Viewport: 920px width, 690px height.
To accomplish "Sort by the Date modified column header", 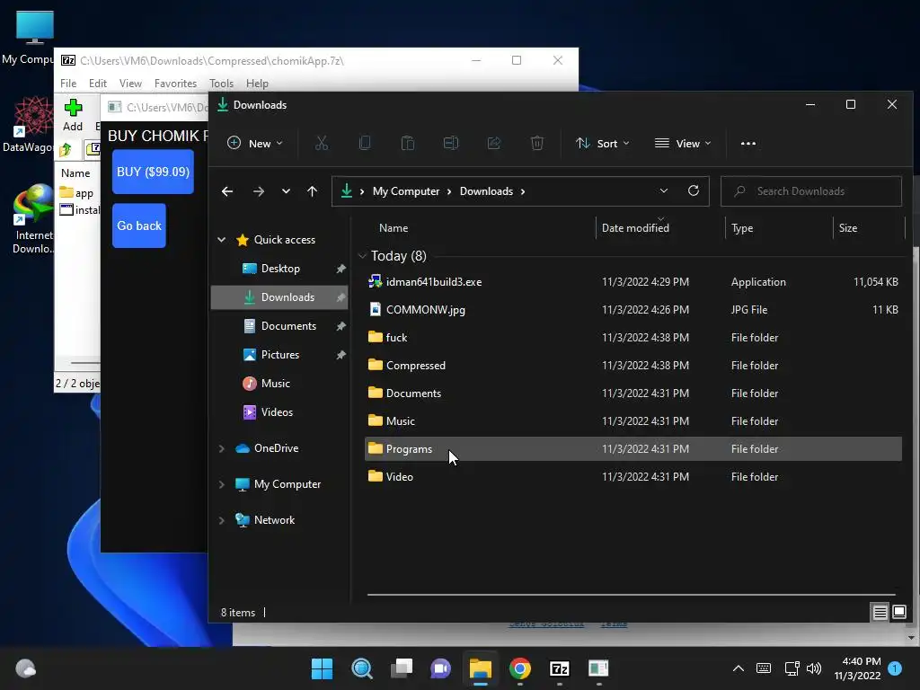I will pos(635,228).
